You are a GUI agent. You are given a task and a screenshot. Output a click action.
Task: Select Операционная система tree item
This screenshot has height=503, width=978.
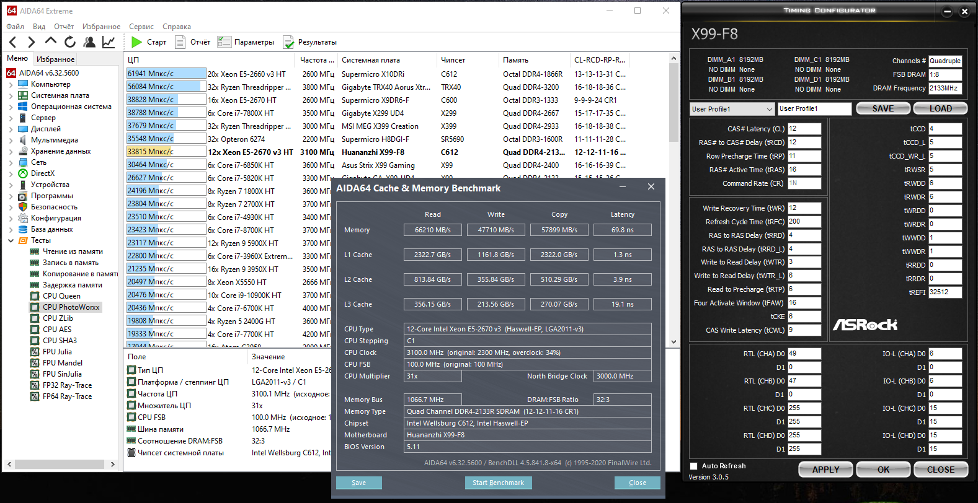(71, 107)
